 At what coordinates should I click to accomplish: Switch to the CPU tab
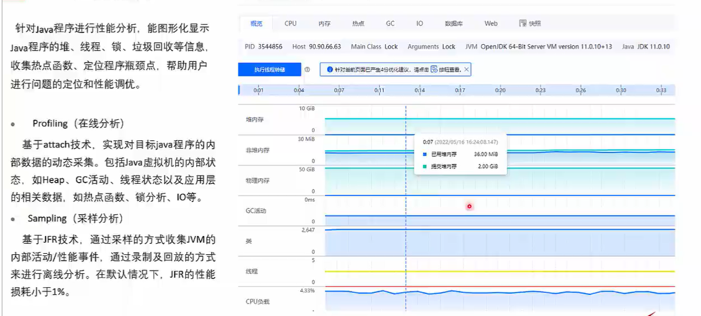291,23
